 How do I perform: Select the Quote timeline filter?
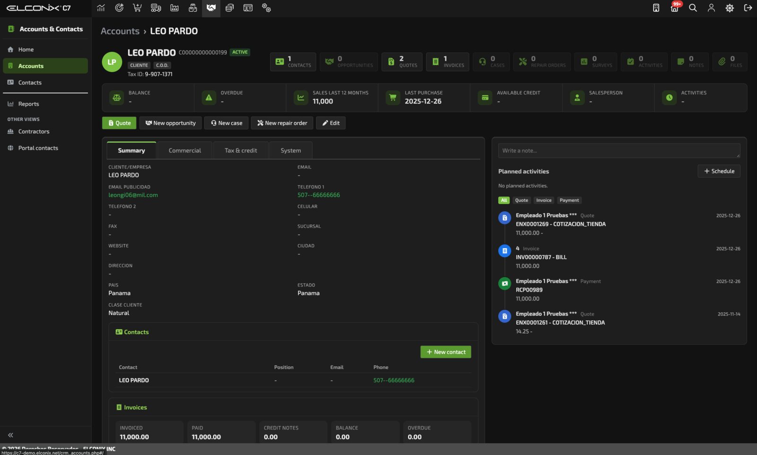click(521, 200)
